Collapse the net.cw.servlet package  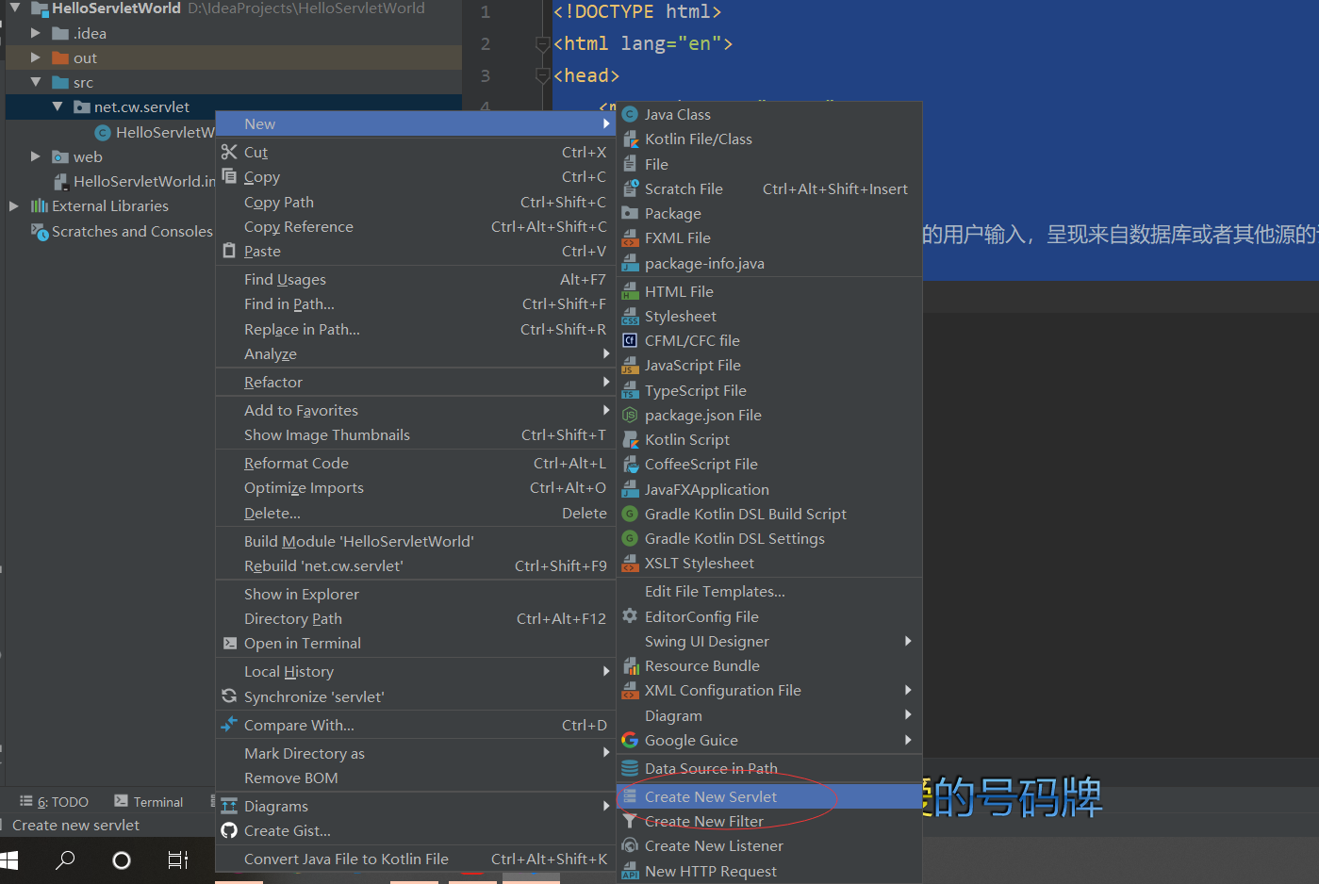(58, 106)
